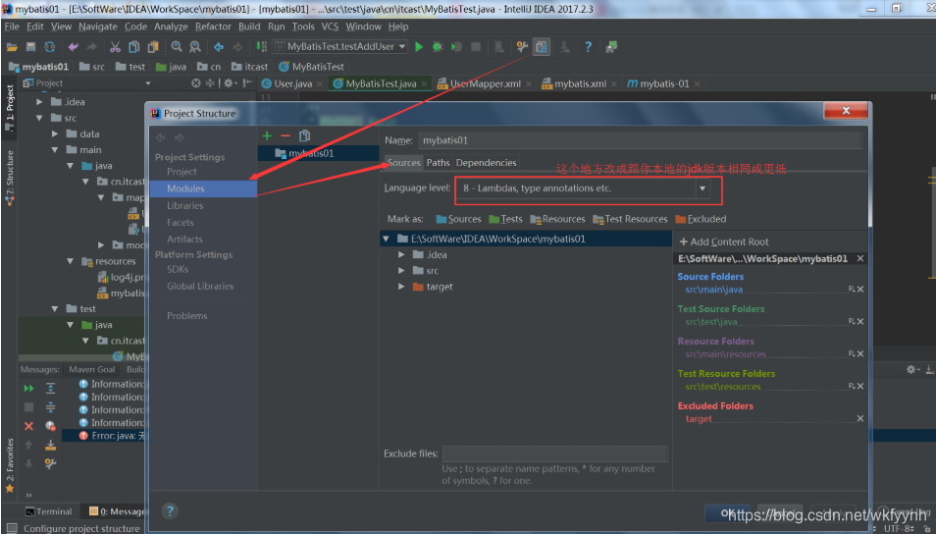Open the User.java editor tab
The width and height of the screenshot is (936, 534).
(x=292, y=84)
